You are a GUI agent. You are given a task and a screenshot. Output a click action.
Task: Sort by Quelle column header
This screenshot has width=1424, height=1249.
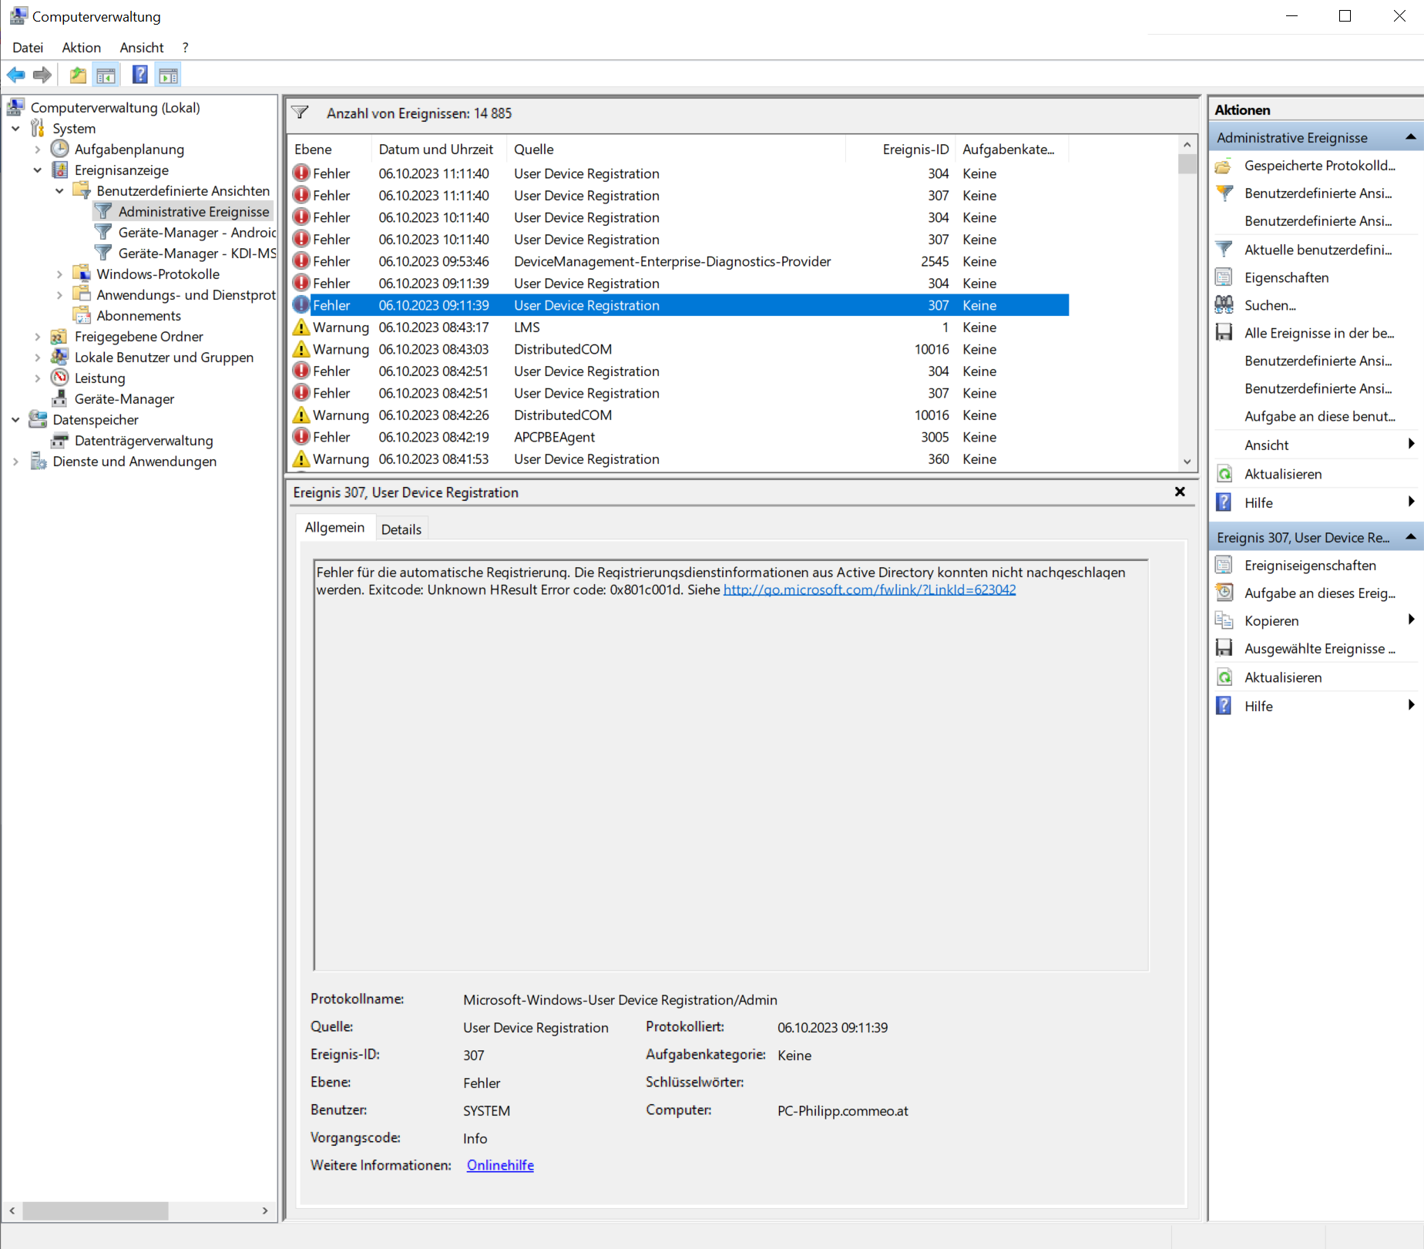click(x=677, y=149)
